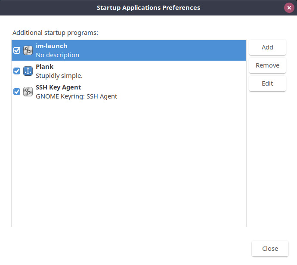
Task: Close the dialog with the titlebar X
Action: point(289,8)
